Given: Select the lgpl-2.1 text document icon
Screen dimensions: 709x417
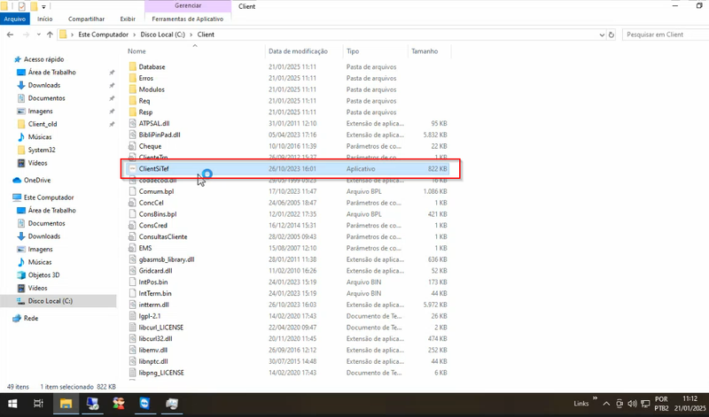Looking at the screenshot, I should click(132, 316).
